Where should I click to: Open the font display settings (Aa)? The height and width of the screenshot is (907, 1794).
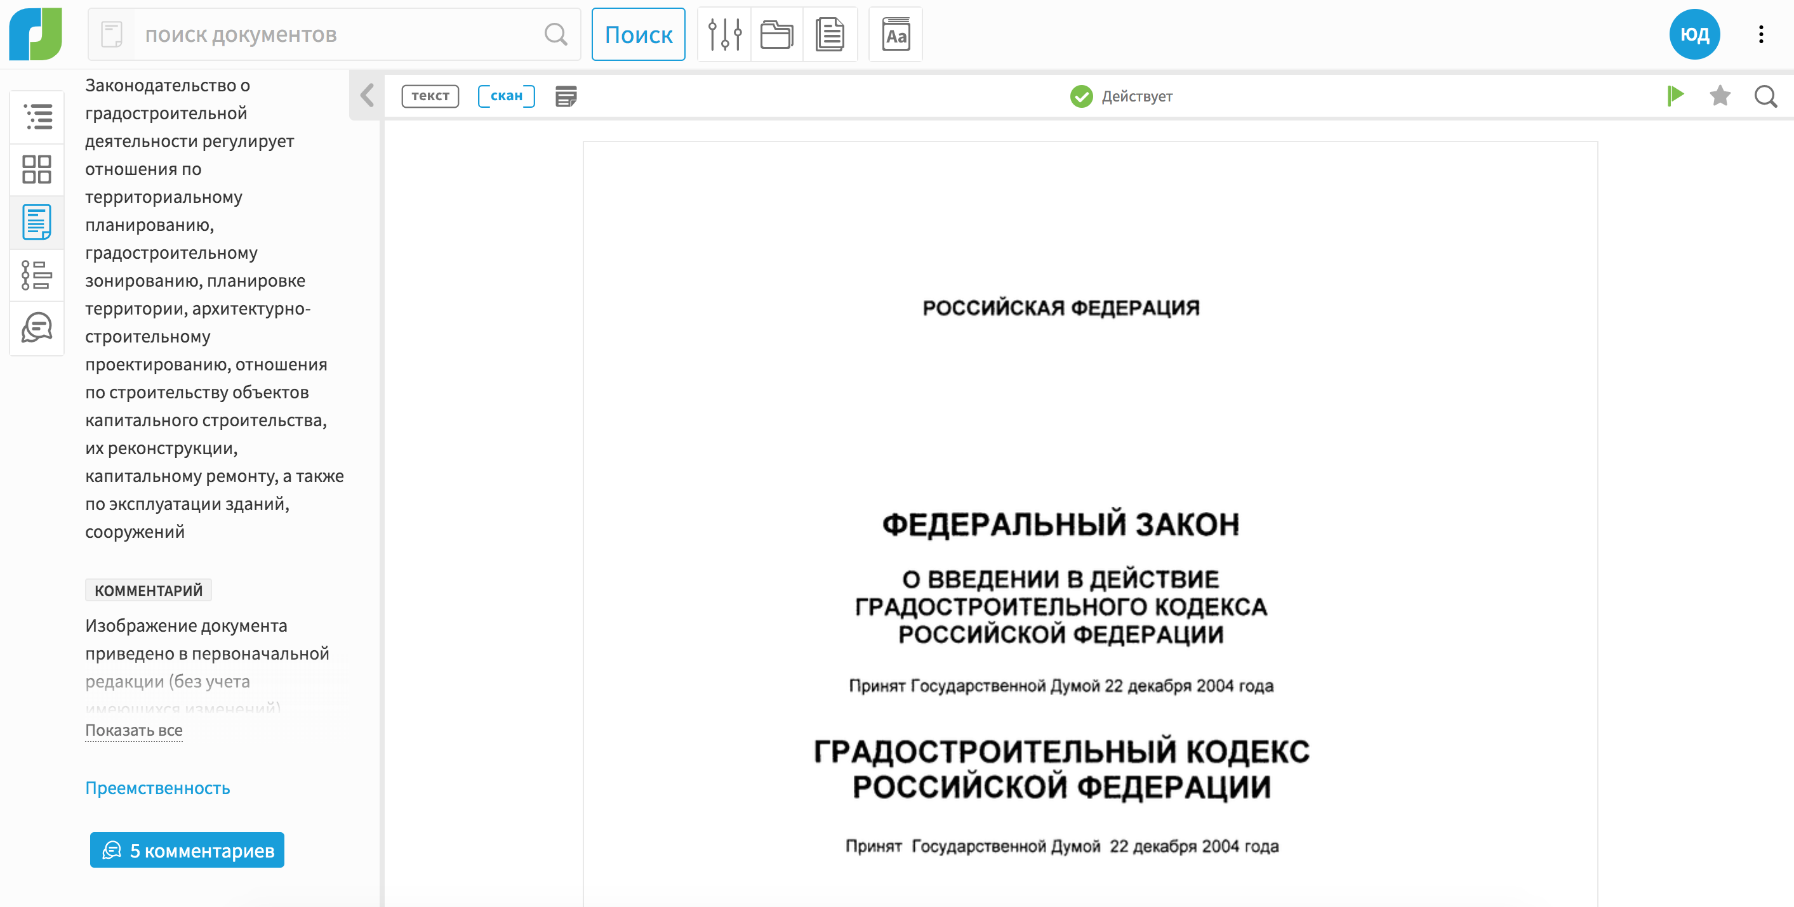point(895,34)
